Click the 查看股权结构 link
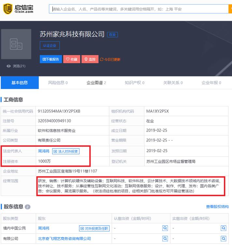The width and height of the screenshot is (232, 248). tap(217, 207)
